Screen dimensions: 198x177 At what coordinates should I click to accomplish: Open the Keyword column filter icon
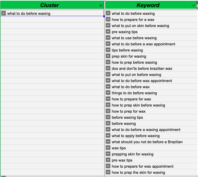click(x=193, y=6)
